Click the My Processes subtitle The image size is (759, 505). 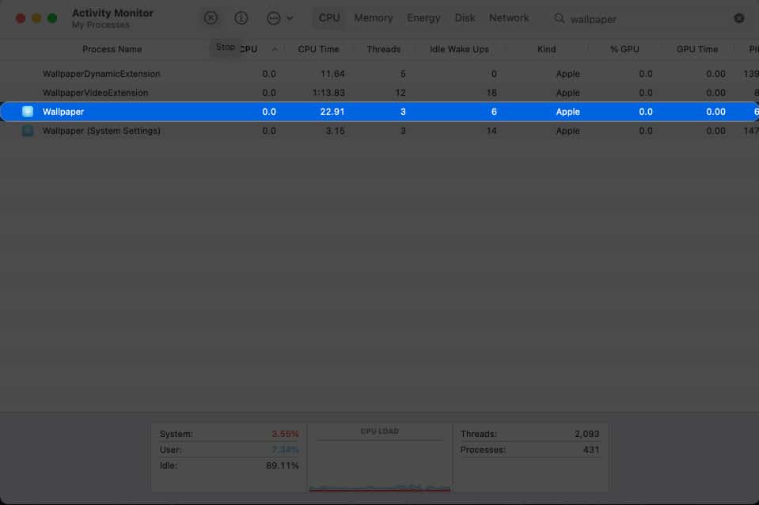tap(101, 25)
